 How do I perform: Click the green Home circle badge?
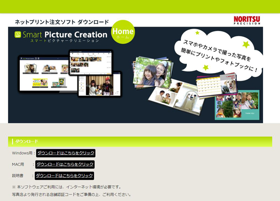[x=123, y=32]
